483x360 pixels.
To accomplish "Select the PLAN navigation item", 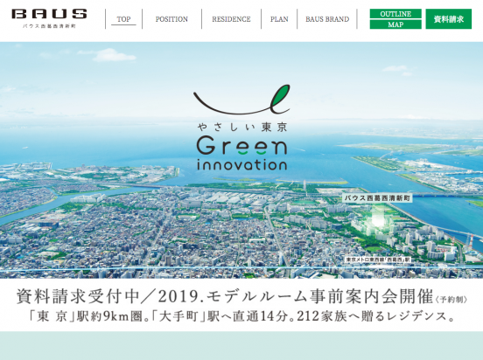I will pyautogui.click(x=279, y=19).
